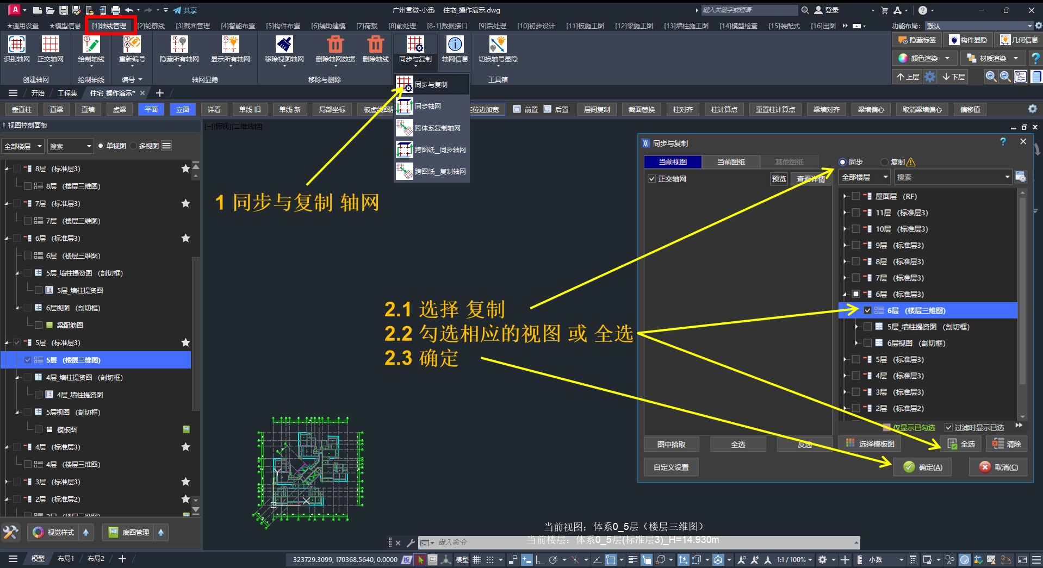Open settings gear beside 上层 button
Image resolution: width=1043 pixels, height=568 pixels.
pos(930,77)
